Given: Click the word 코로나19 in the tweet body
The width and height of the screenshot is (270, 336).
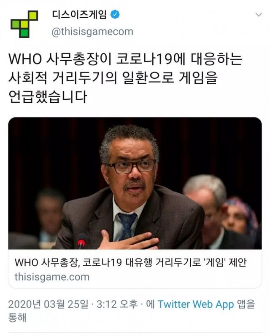Looking at the screenshot, I should click(x=144, y=59).
